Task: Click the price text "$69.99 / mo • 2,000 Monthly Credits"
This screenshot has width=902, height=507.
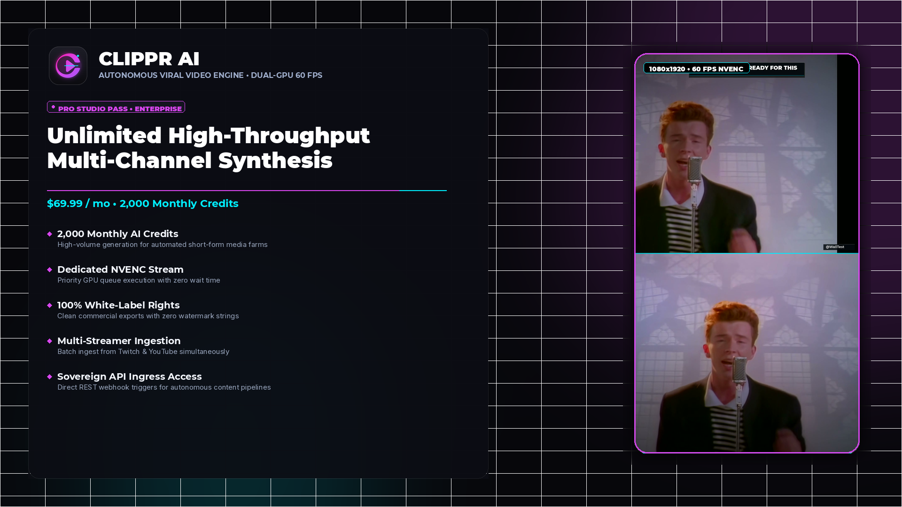Action: 143,203
